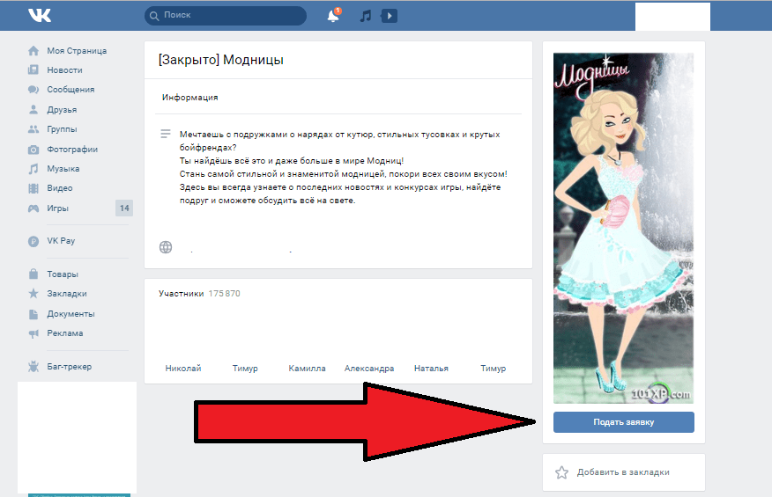
Task: Click the Товары bag icon
Action: [33, 274]
